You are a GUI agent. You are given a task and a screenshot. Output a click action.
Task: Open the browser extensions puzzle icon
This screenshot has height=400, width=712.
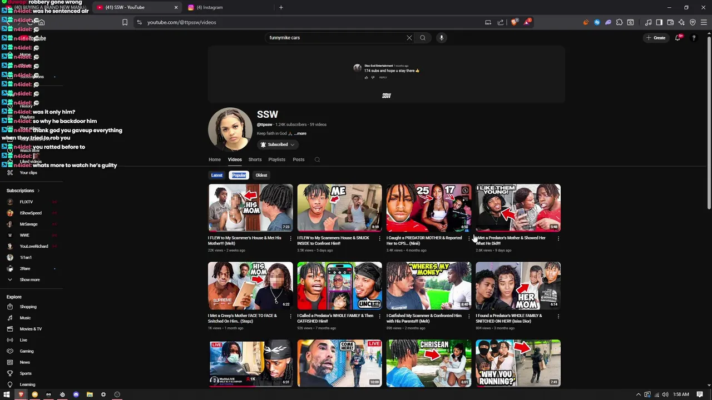click(619, 22)
